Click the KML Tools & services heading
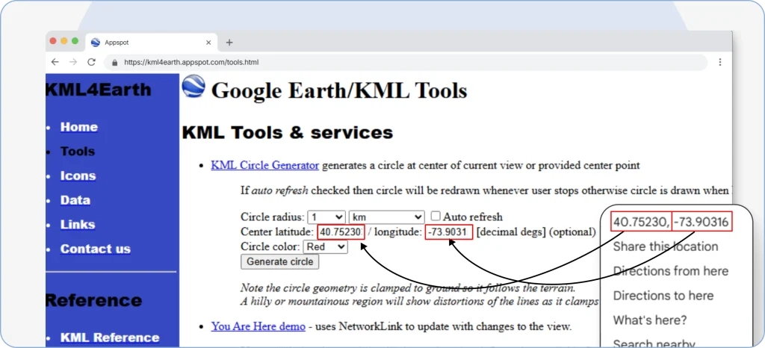The width and height of the screenshot is (765, 348). point(288,132)
